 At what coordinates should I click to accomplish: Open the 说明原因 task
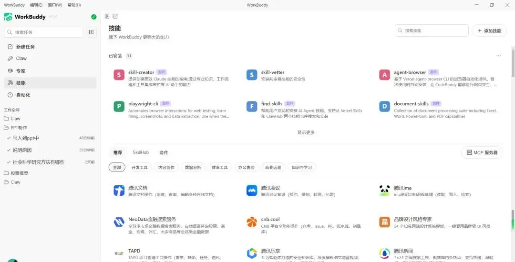(50, 150)
